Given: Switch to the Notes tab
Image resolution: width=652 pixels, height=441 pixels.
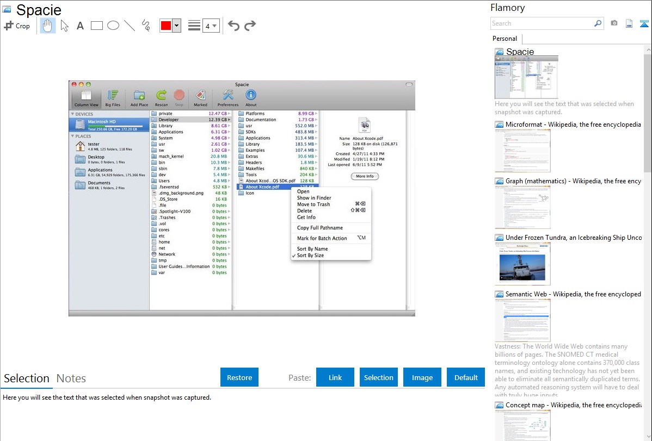Looking at the screenshot, I should 71,378.
